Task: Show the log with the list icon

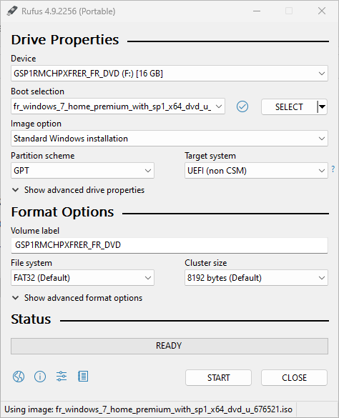Action: 83,377
